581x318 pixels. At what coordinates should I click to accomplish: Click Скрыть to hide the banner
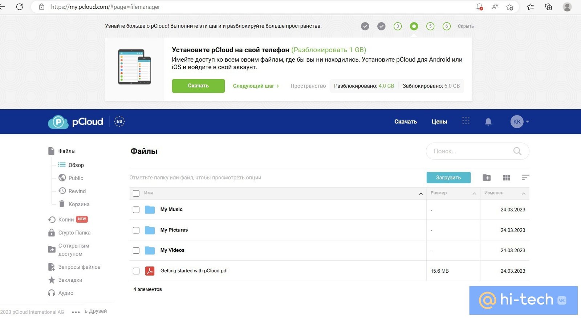pos(466,26)
